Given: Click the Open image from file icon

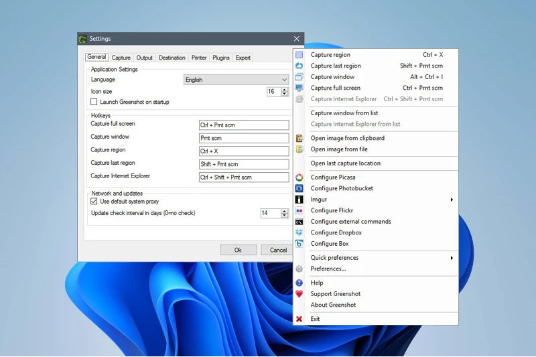Looking at the screenshot, I should [x=299, y=149].
